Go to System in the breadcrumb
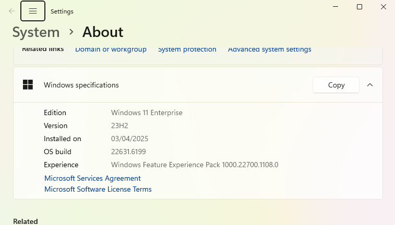 [36, 32]
